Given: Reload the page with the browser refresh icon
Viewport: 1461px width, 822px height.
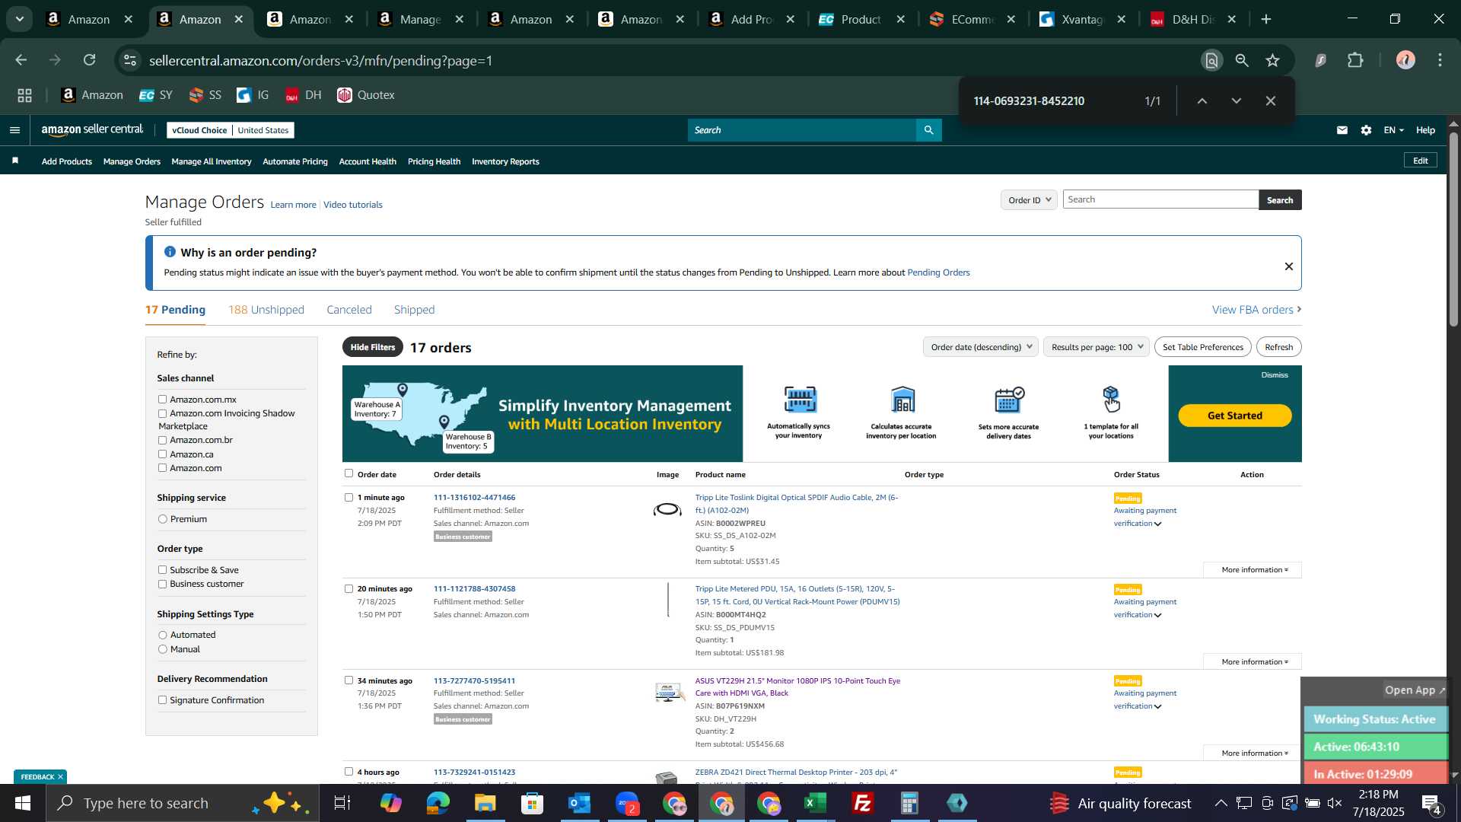Looking at the screenshot, I should 90,60.
